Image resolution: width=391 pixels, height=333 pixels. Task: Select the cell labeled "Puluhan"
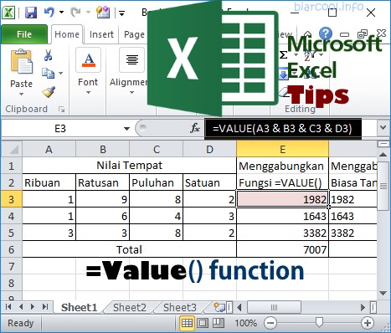pos(156,182)
